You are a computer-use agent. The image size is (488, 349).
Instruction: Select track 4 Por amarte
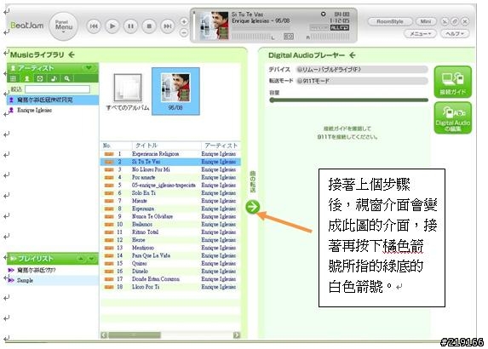170,177
